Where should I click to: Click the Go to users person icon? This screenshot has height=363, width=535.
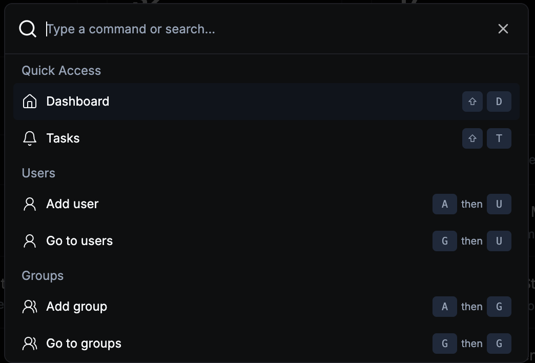coord(30,241)
